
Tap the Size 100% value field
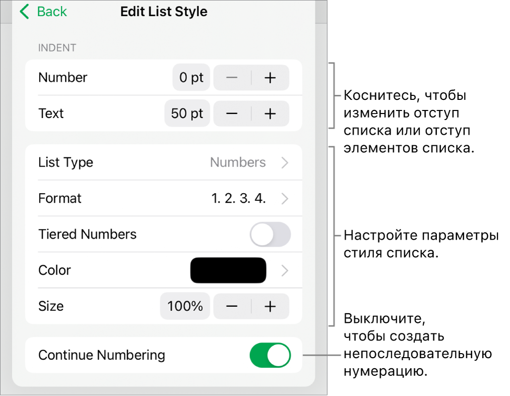pyautogui.click(x=185, y=306)
